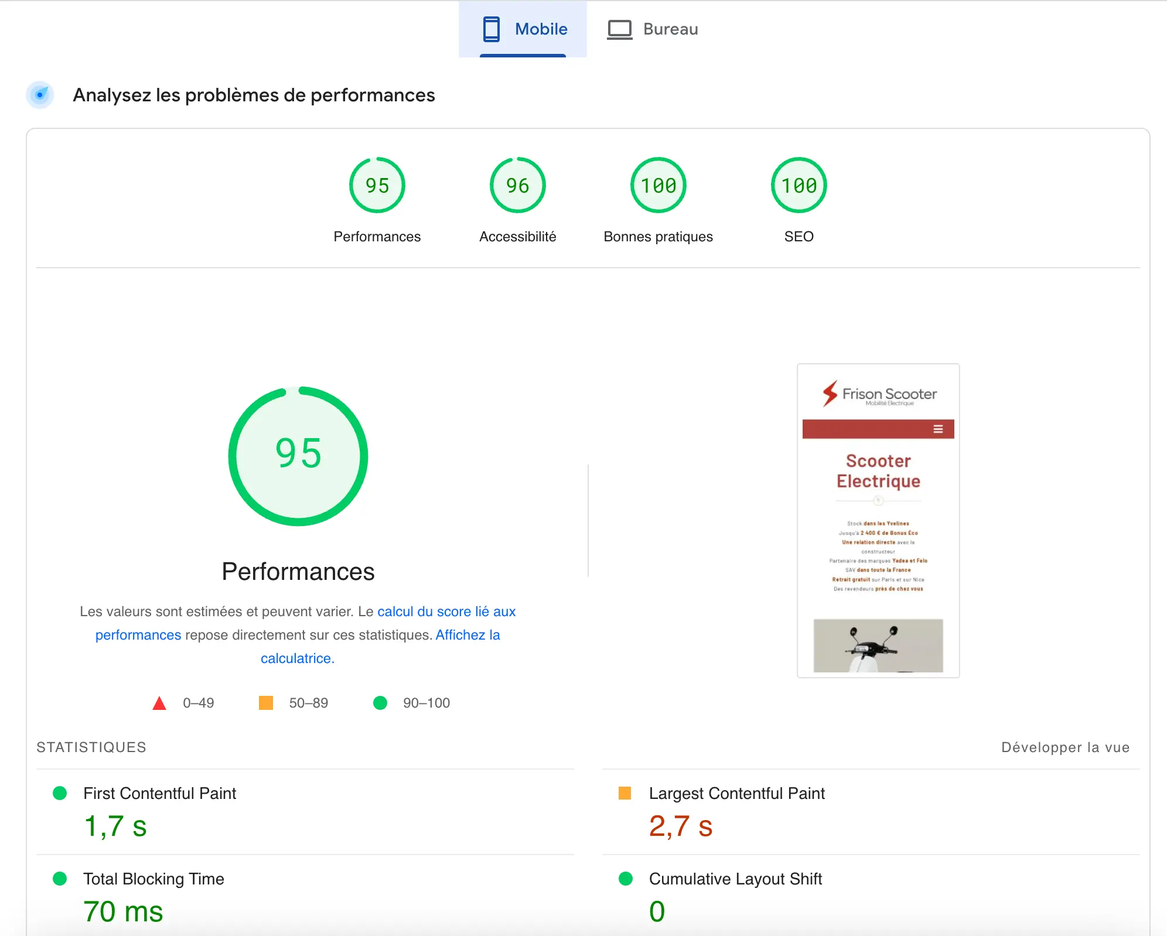This screenshot has height=936, width=1167.
Task: Click the Total Blocking Time green status dot
Action: point(60,879)
